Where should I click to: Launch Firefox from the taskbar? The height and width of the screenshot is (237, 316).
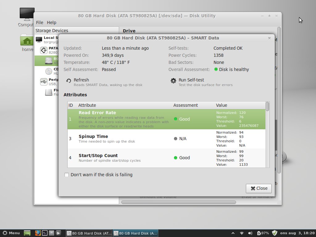38,233
